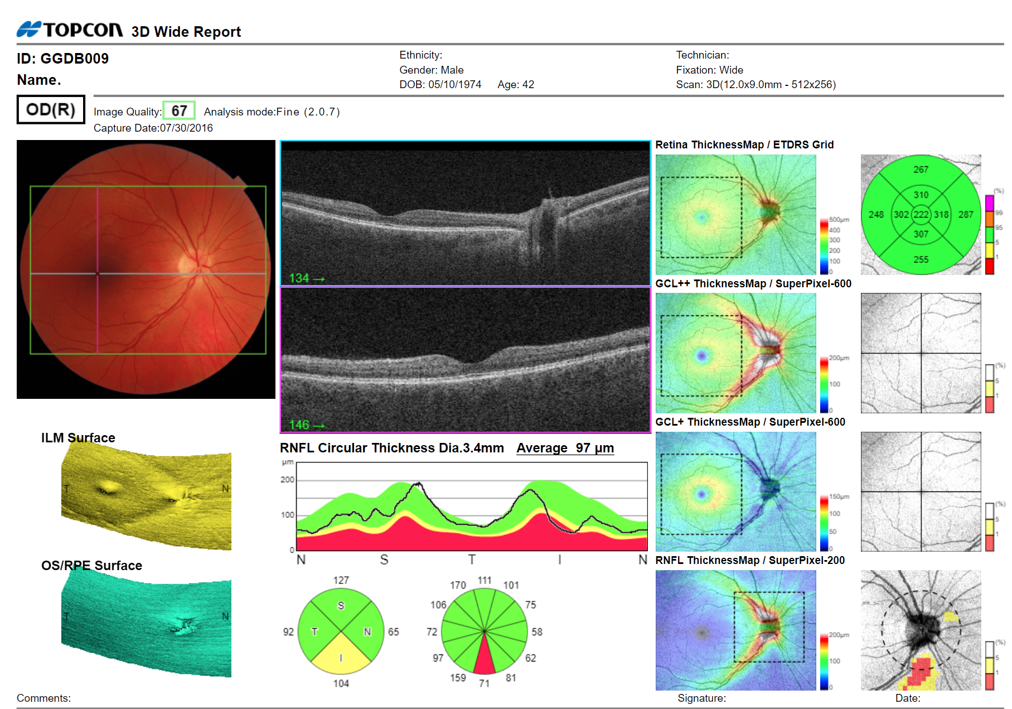Open the Retina ThicknessMap image

[736, 213]
